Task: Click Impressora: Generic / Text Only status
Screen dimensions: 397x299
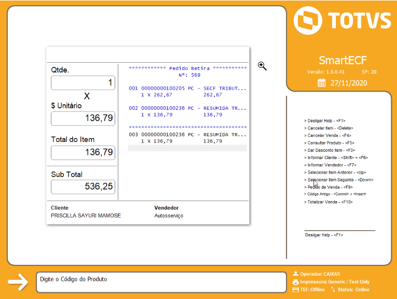Action: point(335,282)
